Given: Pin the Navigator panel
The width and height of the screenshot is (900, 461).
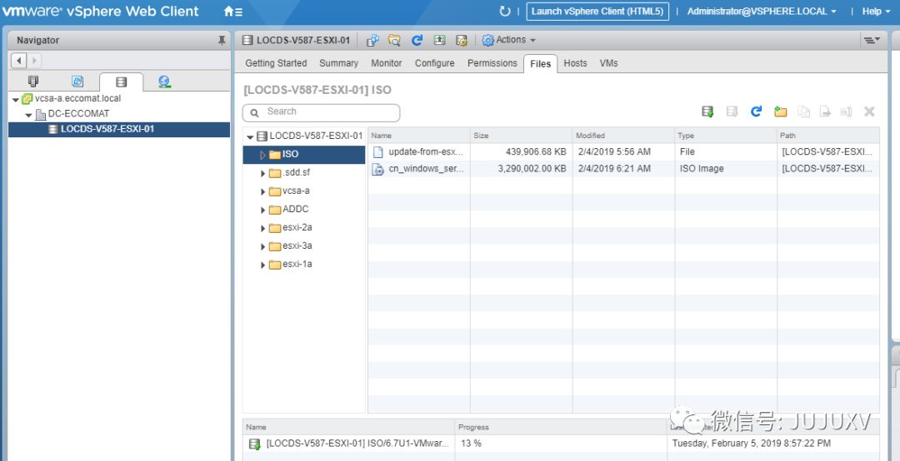Looking at the screenshot, I should 222,40.
